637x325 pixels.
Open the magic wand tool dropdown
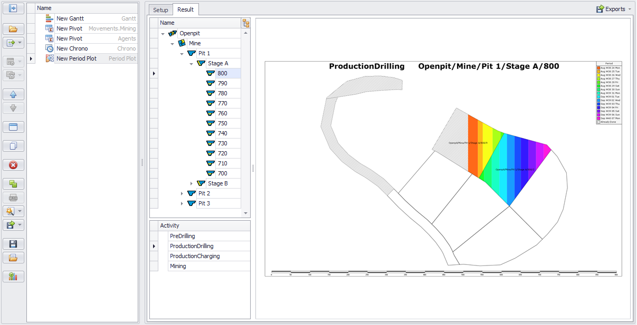tap(20, 211)
